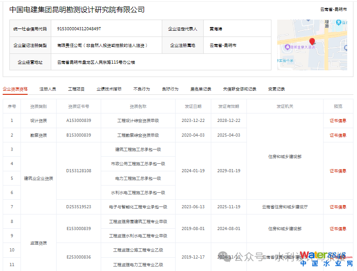Image resolution: width=357 pixels, height=271 pixels.
Task: Open the 注册人员 tab
Action: (48, 89)
